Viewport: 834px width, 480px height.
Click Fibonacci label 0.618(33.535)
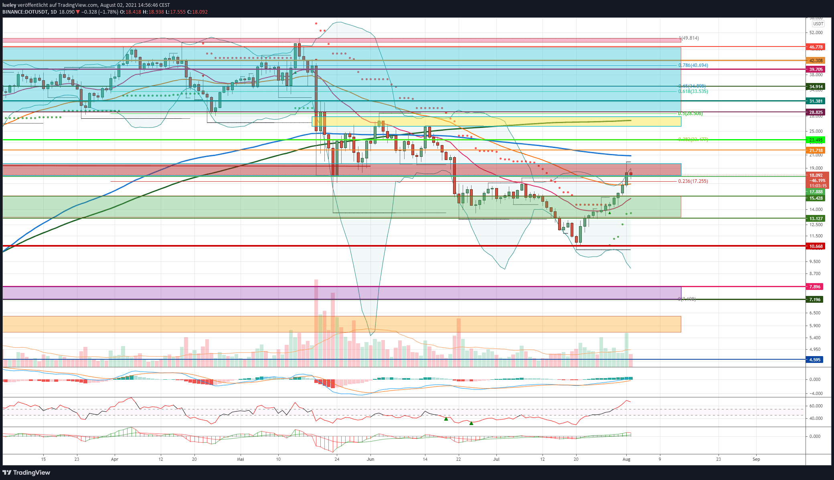coord(693,91)
